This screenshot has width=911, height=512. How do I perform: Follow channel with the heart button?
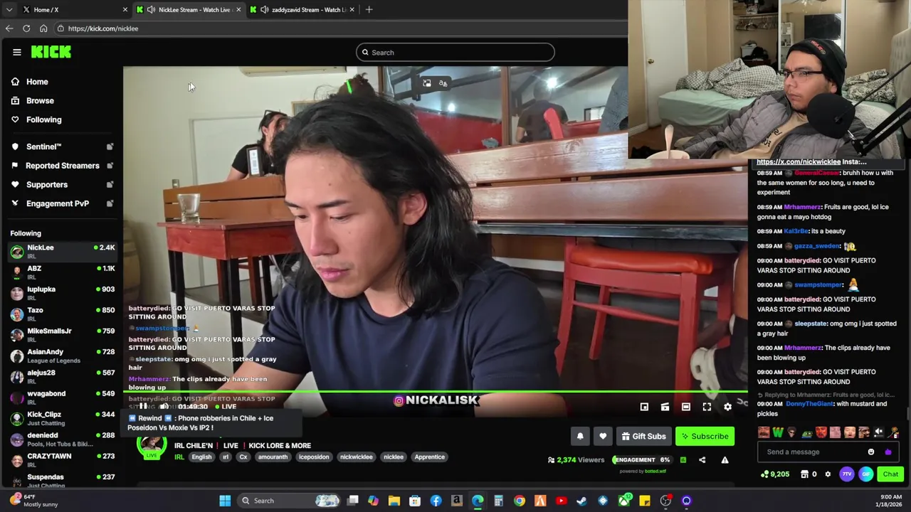point(603,436)
